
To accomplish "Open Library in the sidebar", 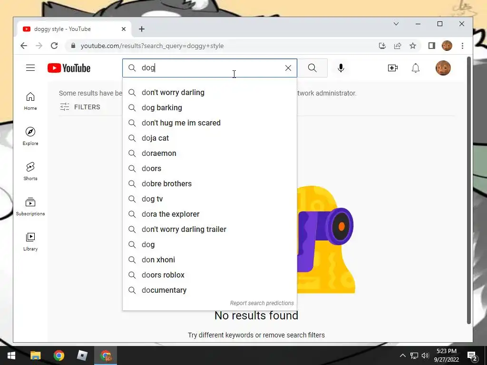I will coord(30,242).
